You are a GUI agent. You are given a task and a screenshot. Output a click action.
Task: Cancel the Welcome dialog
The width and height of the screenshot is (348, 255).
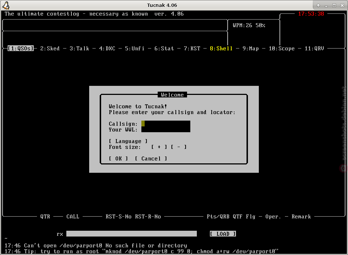151,158
